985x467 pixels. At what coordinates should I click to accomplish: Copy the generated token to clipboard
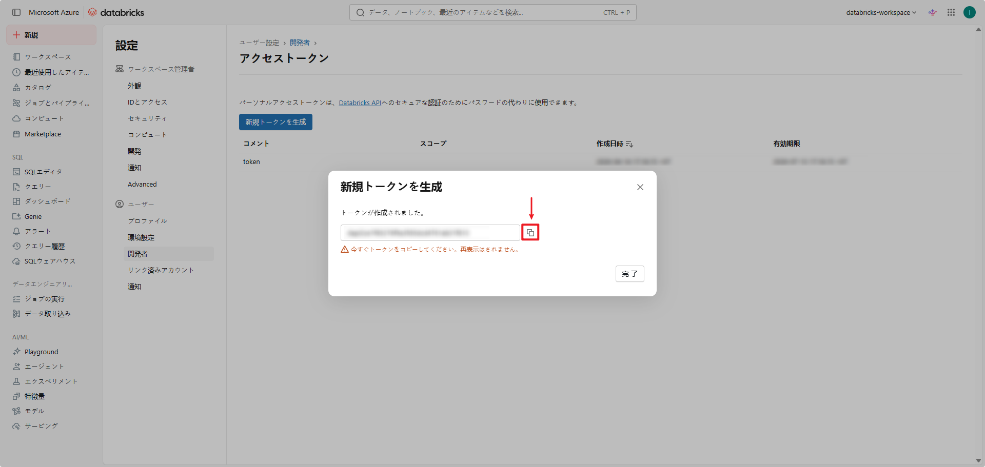(x=530, y=233)
